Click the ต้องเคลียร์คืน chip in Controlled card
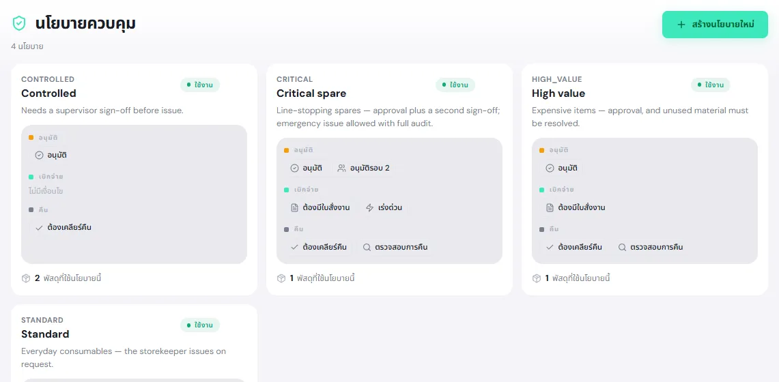This screenshot has height=382, width=779. [x=63, y=228]
